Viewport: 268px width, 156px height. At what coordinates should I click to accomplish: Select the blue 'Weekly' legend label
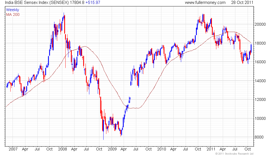click(x=13, y=10)
